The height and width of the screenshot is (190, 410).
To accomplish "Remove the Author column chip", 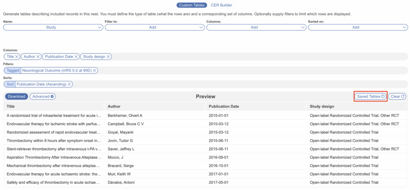I will [38, 57].
